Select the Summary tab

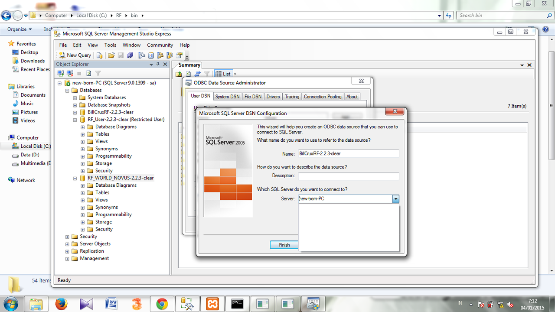pyautogui.click(x=189, y=65)
